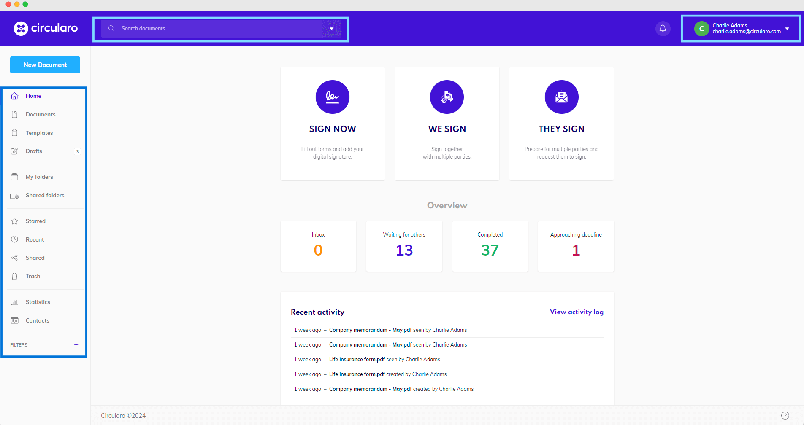
Task: Click the Circularo logo
Action: (x=46, y=28)
